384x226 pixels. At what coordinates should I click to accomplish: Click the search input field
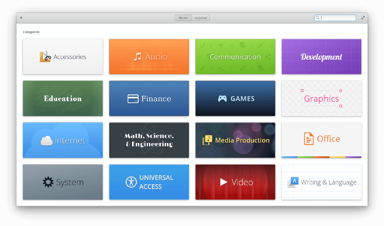pos(335,18)
